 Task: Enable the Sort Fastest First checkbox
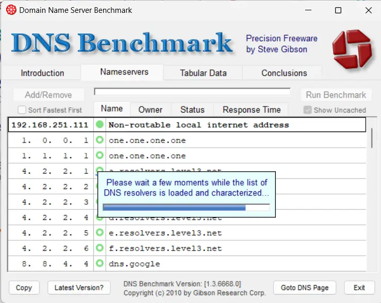pos(22,110)
